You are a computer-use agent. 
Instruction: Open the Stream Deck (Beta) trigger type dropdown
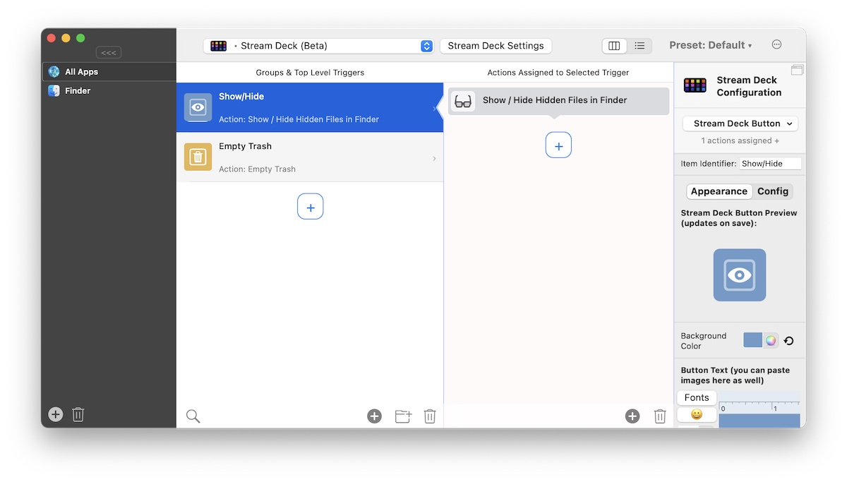click(x=318, y=46)
